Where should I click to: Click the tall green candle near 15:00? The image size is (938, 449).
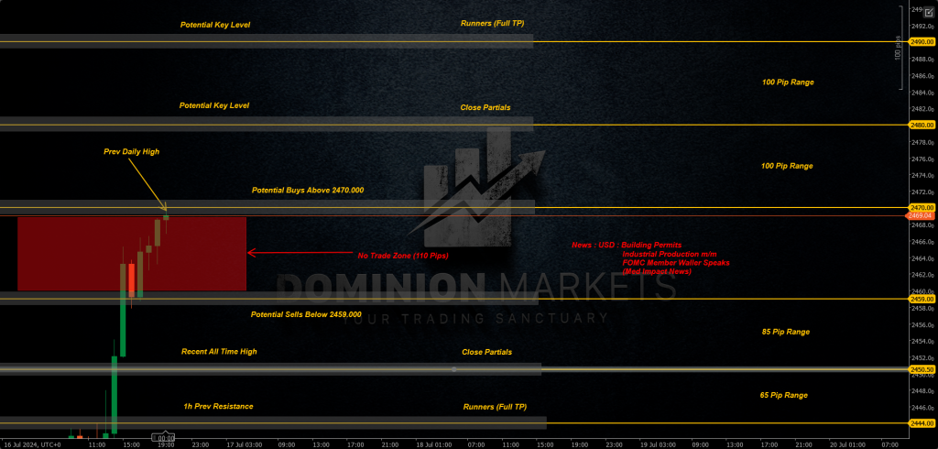click(x=123, y=310)
